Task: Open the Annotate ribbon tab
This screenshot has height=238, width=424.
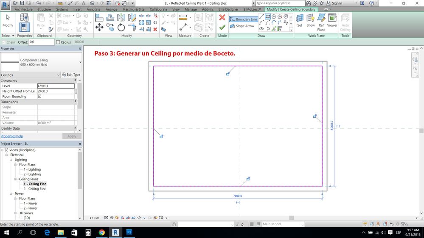Action: click(x=93, y=9)
